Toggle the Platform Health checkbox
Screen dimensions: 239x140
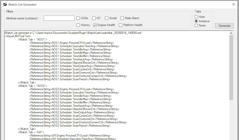click(x=120, y=25)
